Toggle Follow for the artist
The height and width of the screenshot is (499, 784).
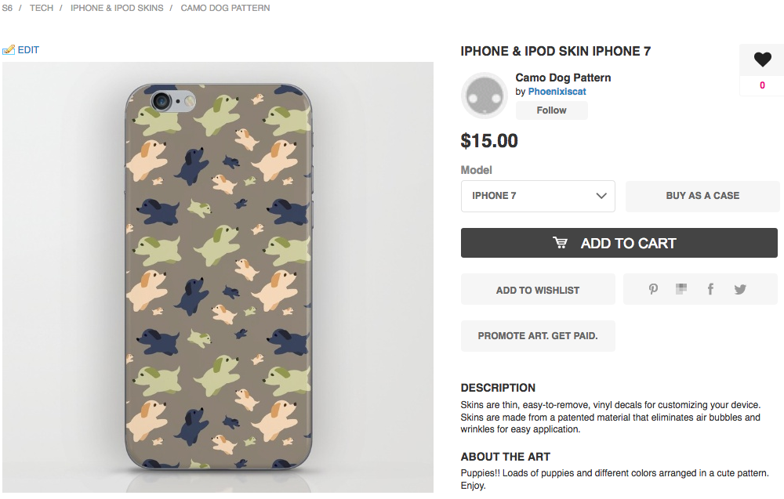(551, 110)
